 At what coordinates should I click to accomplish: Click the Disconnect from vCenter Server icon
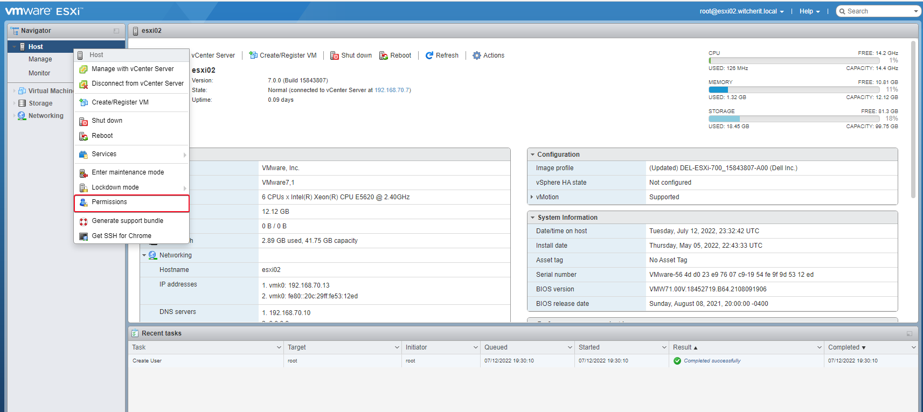(x=84, y=84)
